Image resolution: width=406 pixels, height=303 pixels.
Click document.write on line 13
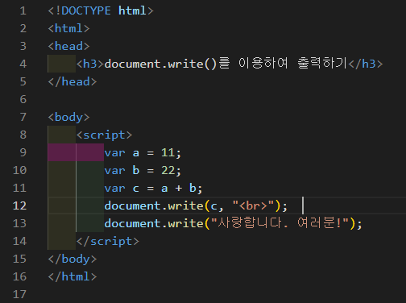tap(154, 223)
